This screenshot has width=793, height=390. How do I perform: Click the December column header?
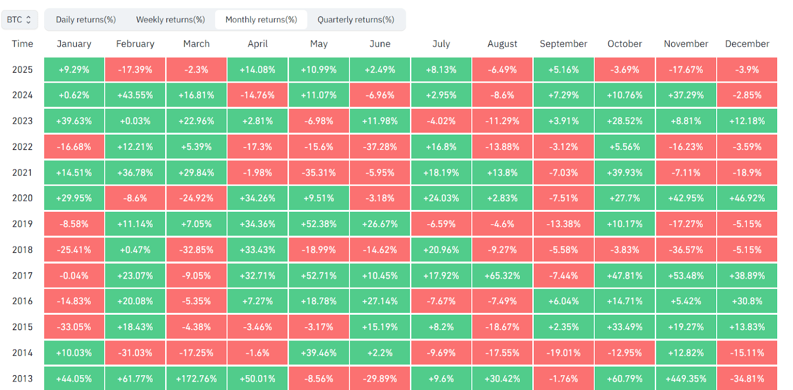(x=747, y=44)
